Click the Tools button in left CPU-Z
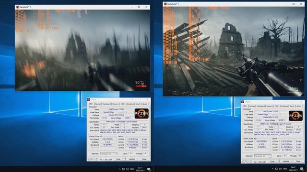Viewport: 307px width, 172px height. tap(118, 159)
